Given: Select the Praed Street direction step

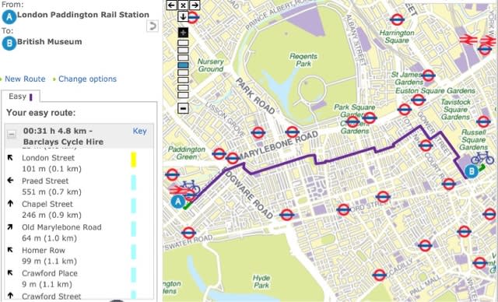Looking at the screenshot, I should [x=79, y=186].
